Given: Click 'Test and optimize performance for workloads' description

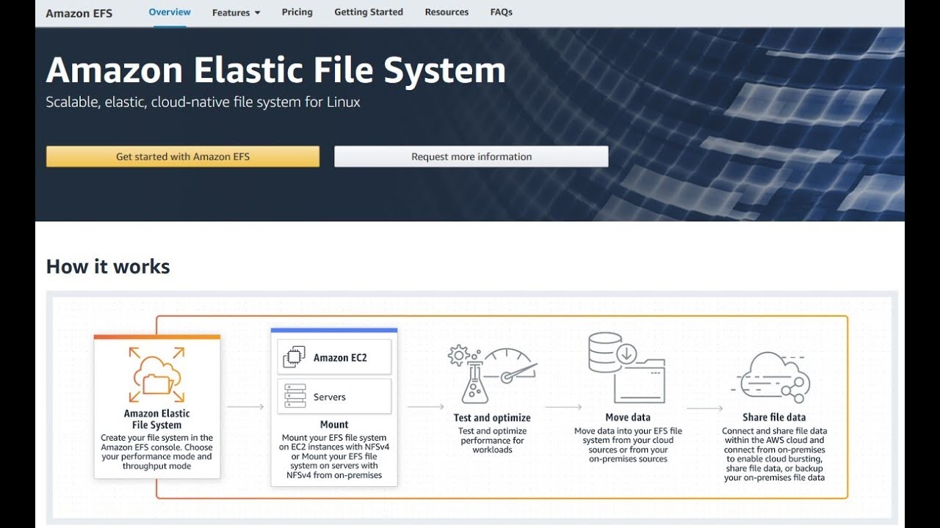Looking at the screenshot, I should click(492, 441).
